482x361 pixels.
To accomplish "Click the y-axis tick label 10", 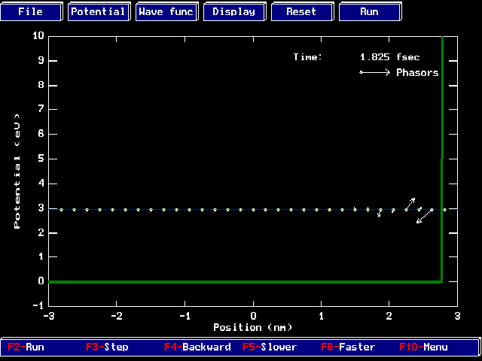I will (38, 35).
